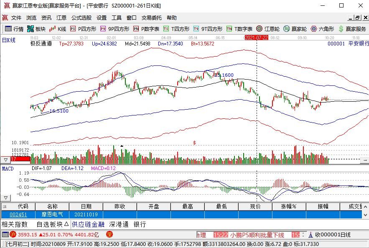Image resolution: width=369 pixels, height=248 pixels.
Task: Sort by 名称 column header
Action: [52, 206]
